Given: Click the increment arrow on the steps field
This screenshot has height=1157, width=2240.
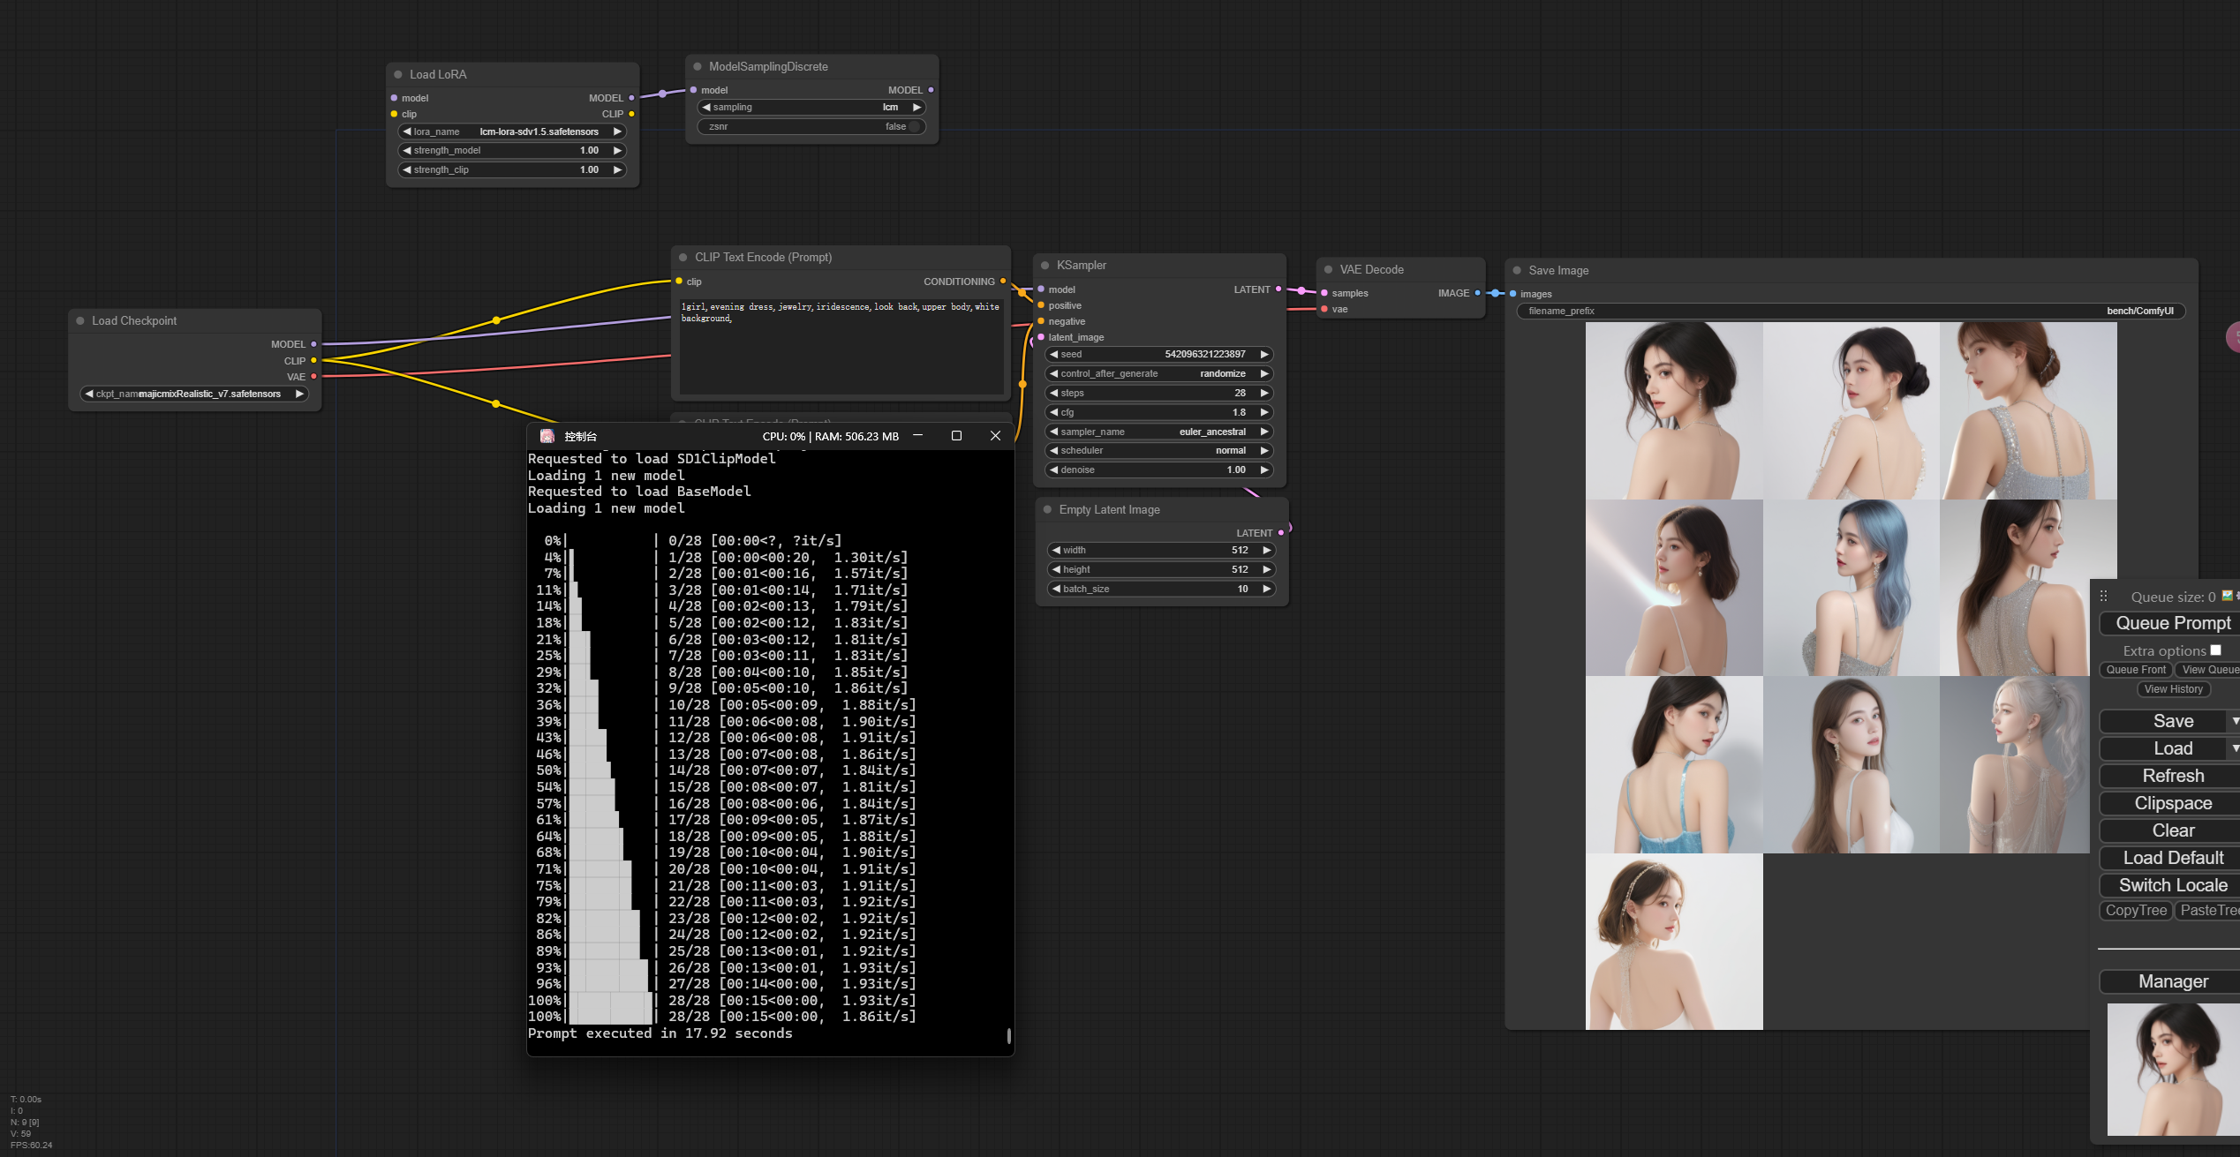Looking at the screenshot, I should (x=1264, y=393).
